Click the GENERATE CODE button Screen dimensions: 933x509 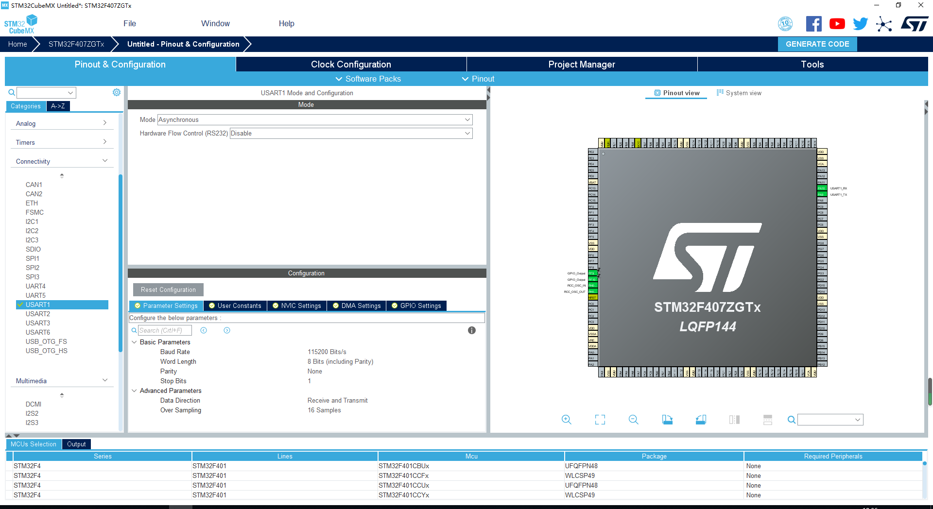817,44
